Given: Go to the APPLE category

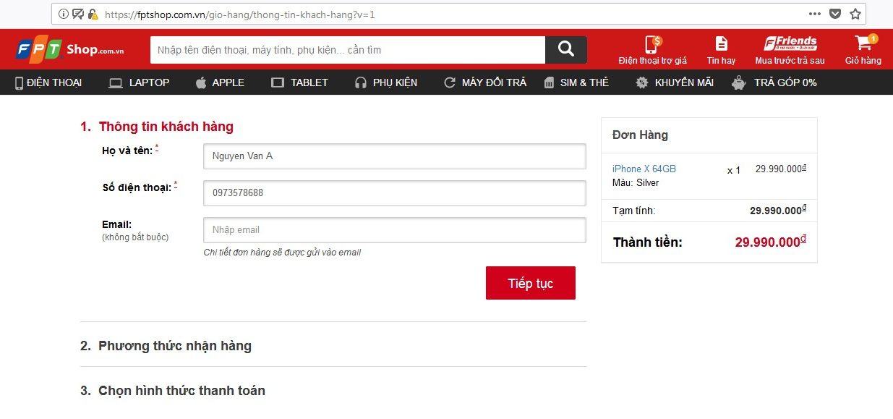Looking at the screenshot, I should (x=220, y=82).
